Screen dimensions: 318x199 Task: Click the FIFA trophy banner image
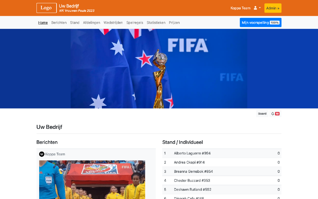(159, 69)
